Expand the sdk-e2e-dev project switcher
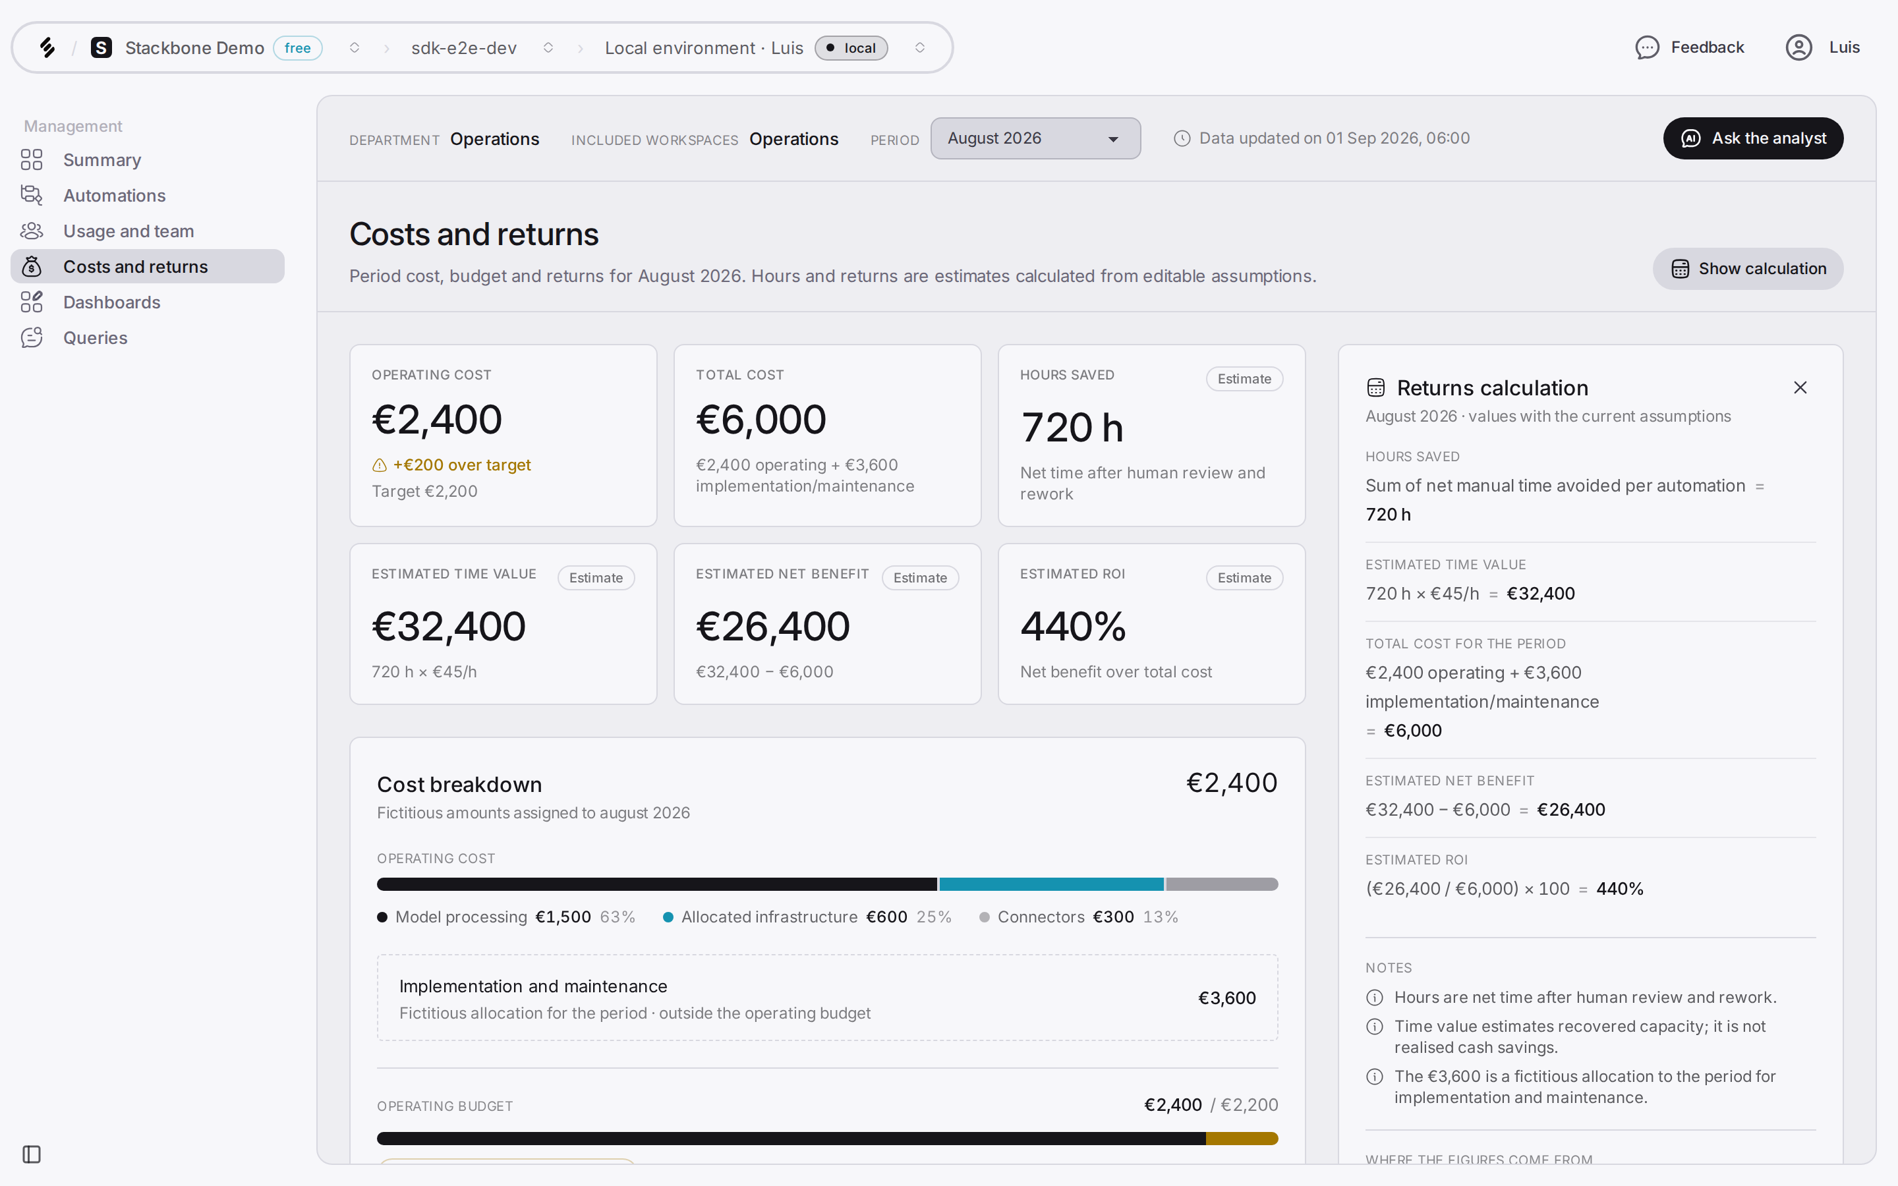 pos(548,48)
